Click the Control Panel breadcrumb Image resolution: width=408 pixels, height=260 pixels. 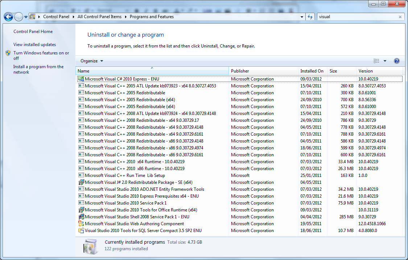(56, 17)
